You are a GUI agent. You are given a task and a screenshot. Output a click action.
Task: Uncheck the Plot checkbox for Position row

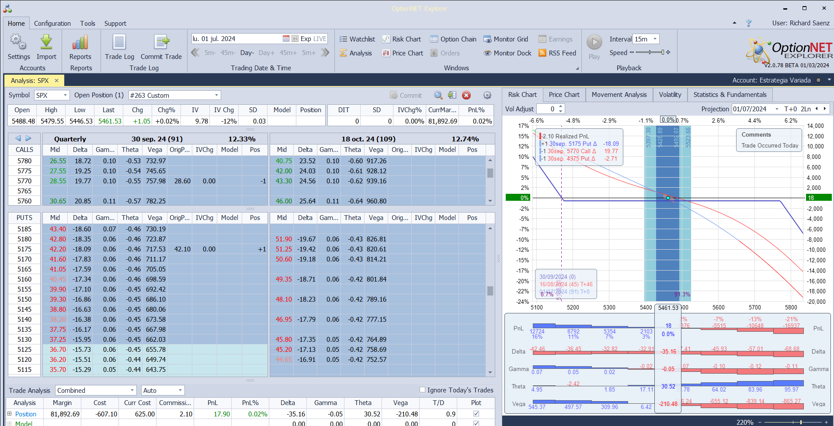coord(476,414)
